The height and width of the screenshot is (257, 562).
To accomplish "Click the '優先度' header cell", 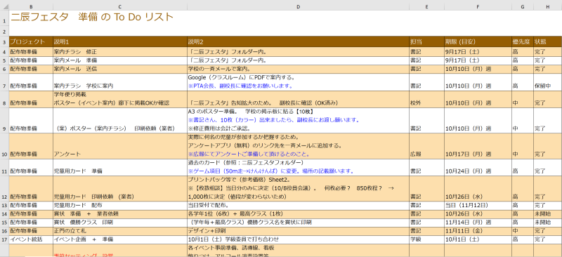I will (x=523, y=41).
